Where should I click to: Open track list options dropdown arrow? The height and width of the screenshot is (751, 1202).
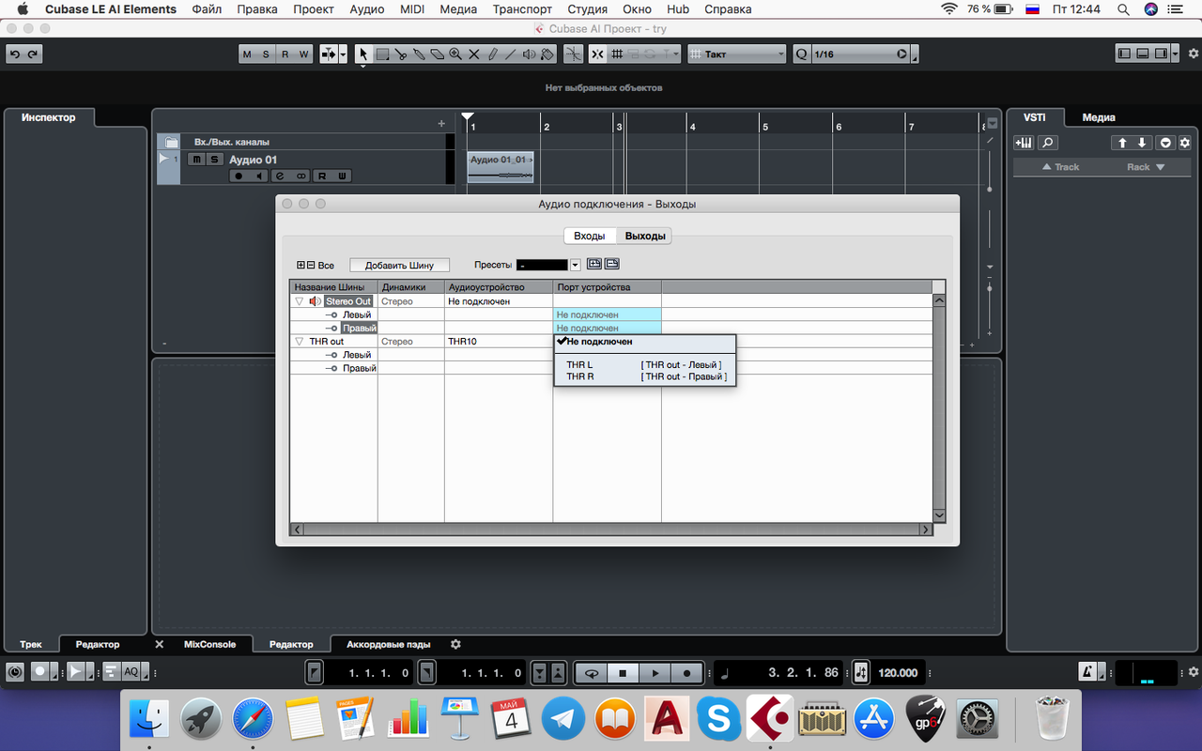(993, 123)
